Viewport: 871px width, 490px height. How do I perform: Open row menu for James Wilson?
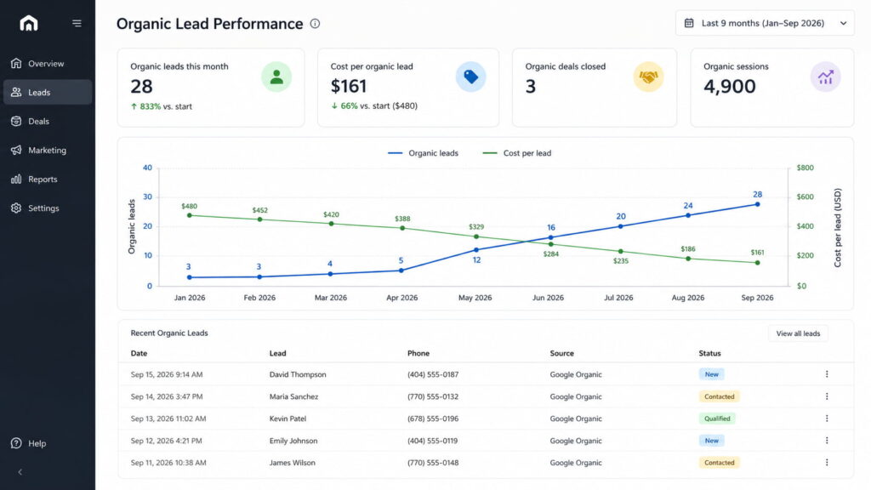[827, 462]
